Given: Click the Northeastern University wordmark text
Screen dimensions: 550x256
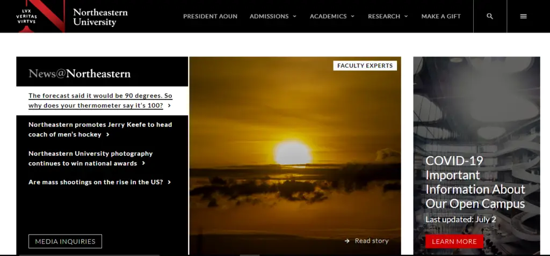Looking at the screenshot, I should (100, 17).
